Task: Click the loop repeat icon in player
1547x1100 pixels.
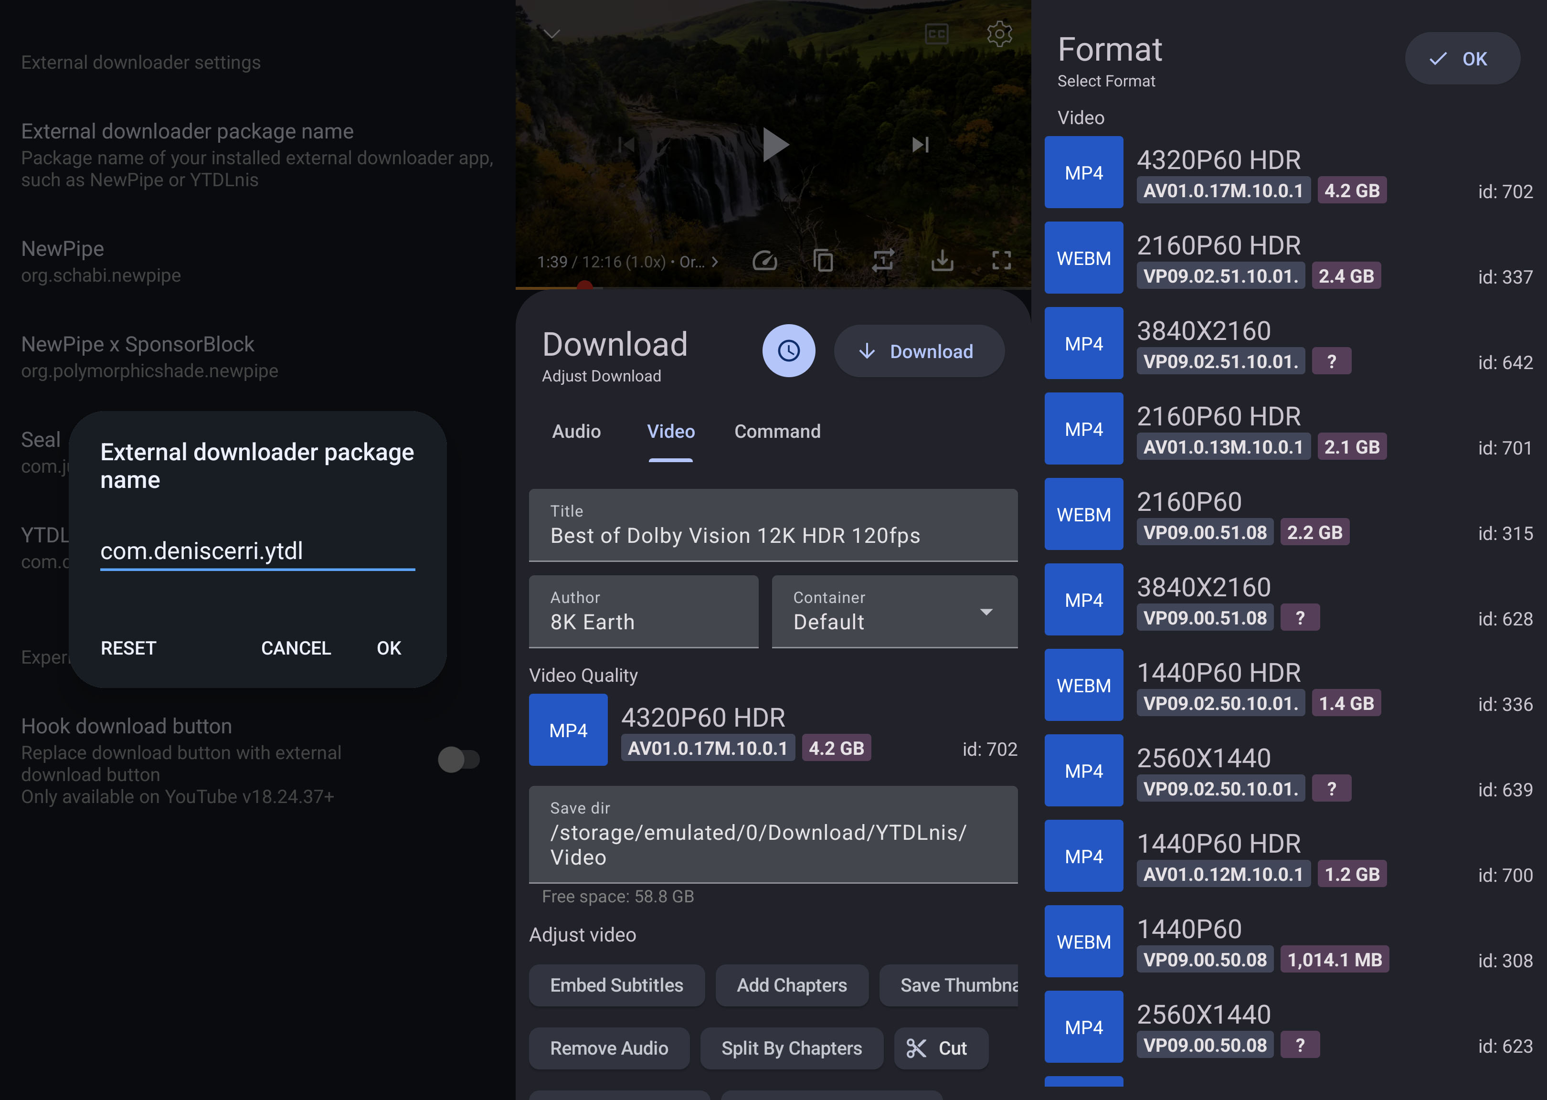Action: click(882, 261)
